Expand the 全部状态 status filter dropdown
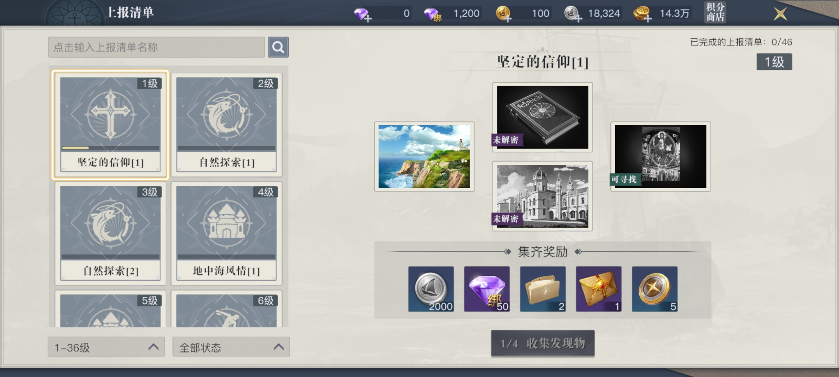 [x=231, y=347]
